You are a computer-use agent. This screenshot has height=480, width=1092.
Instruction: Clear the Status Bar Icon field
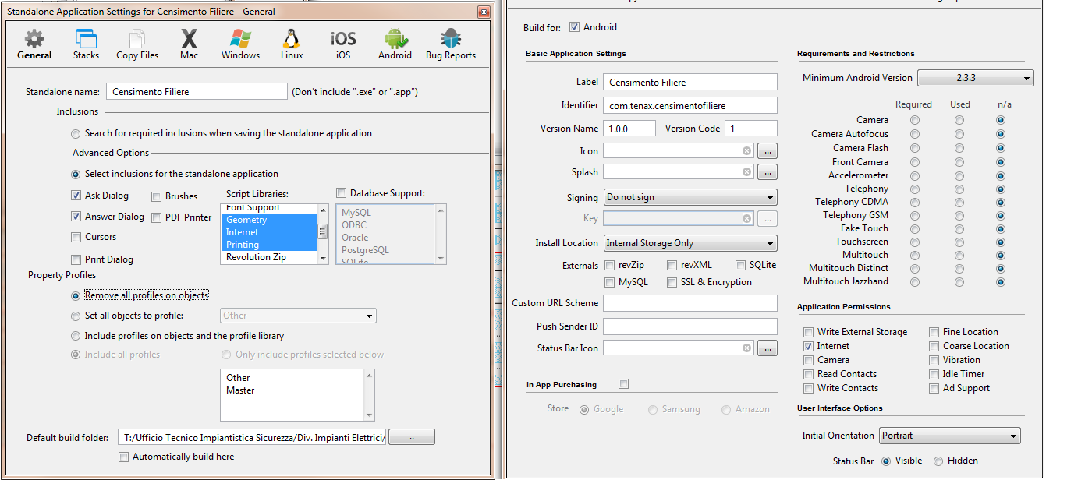tap(746, 348)
